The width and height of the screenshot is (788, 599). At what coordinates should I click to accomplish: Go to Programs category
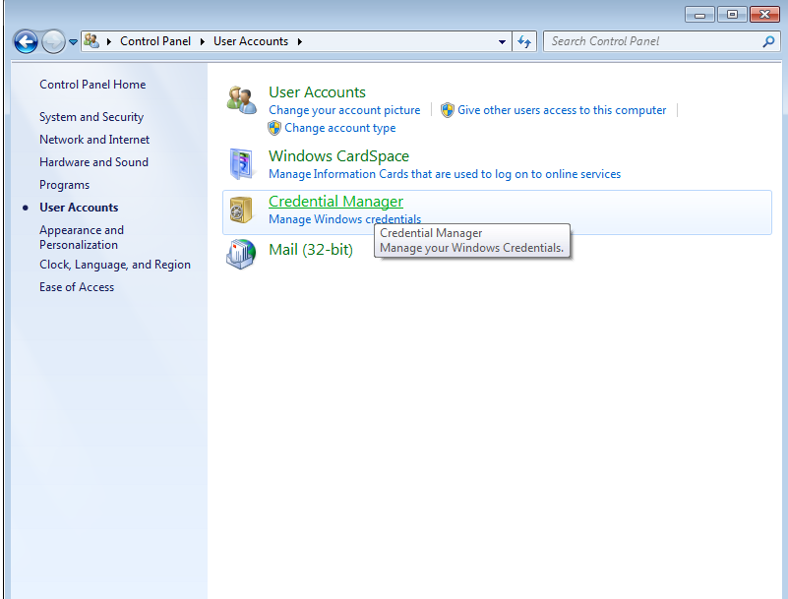64,185
